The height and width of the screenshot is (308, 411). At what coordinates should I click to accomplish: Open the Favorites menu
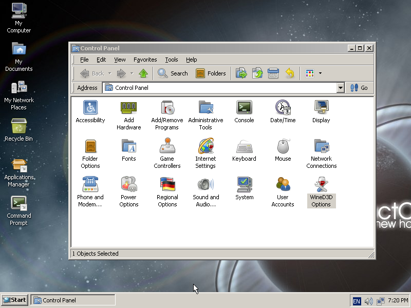pyautogui.click(x=145, y=60)
